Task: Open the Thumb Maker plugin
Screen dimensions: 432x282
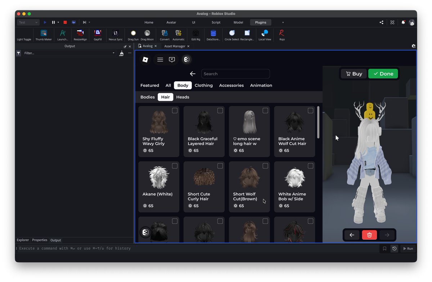Action: click(44, 35)
